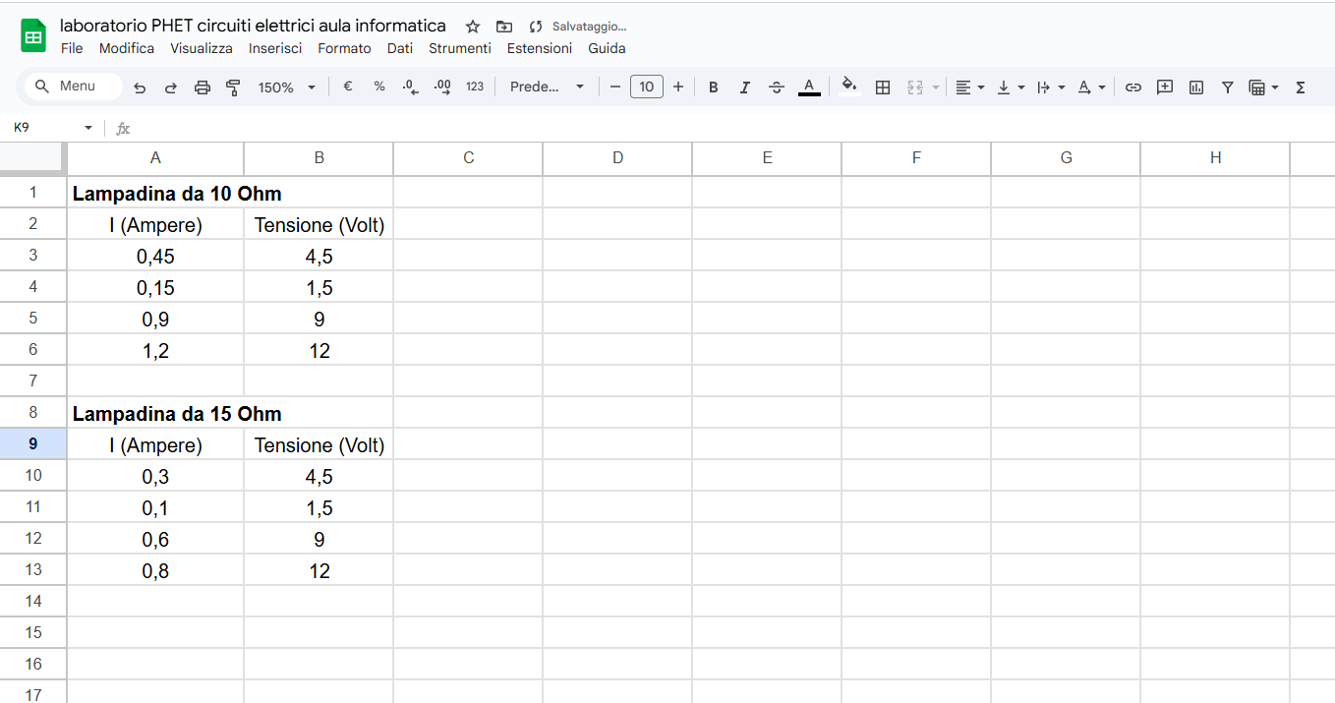Image resolution: width=1335 pixels, height=703 pixels.
Task: Open the Strumenti menu
Action: [x=460, y=48]
